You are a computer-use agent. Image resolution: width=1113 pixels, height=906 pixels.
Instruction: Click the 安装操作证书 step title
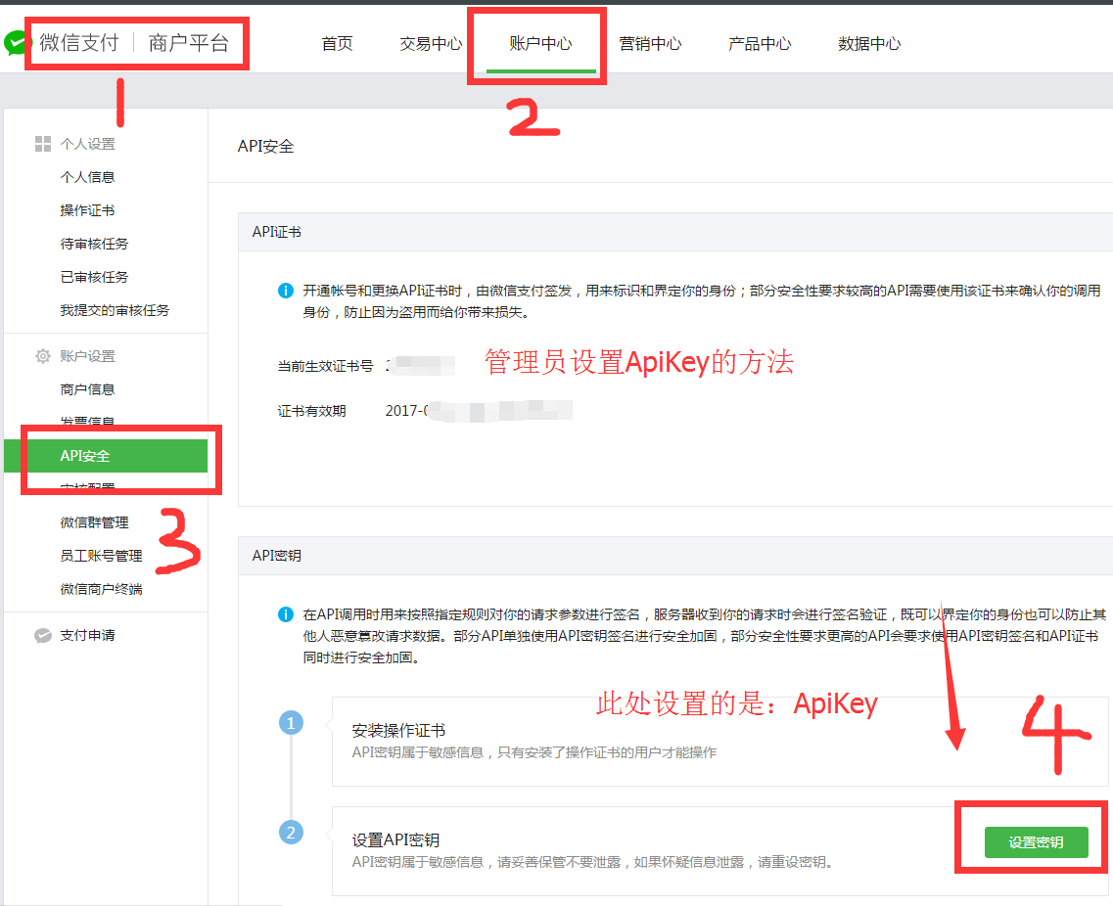click(x=399, y=731)
